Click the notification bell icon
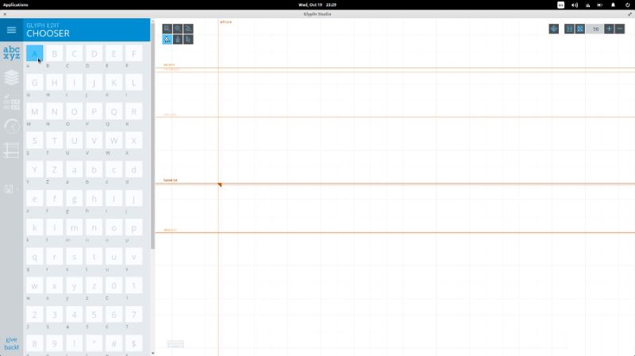Viewport: 635px width, 356px height. [613, 5]
